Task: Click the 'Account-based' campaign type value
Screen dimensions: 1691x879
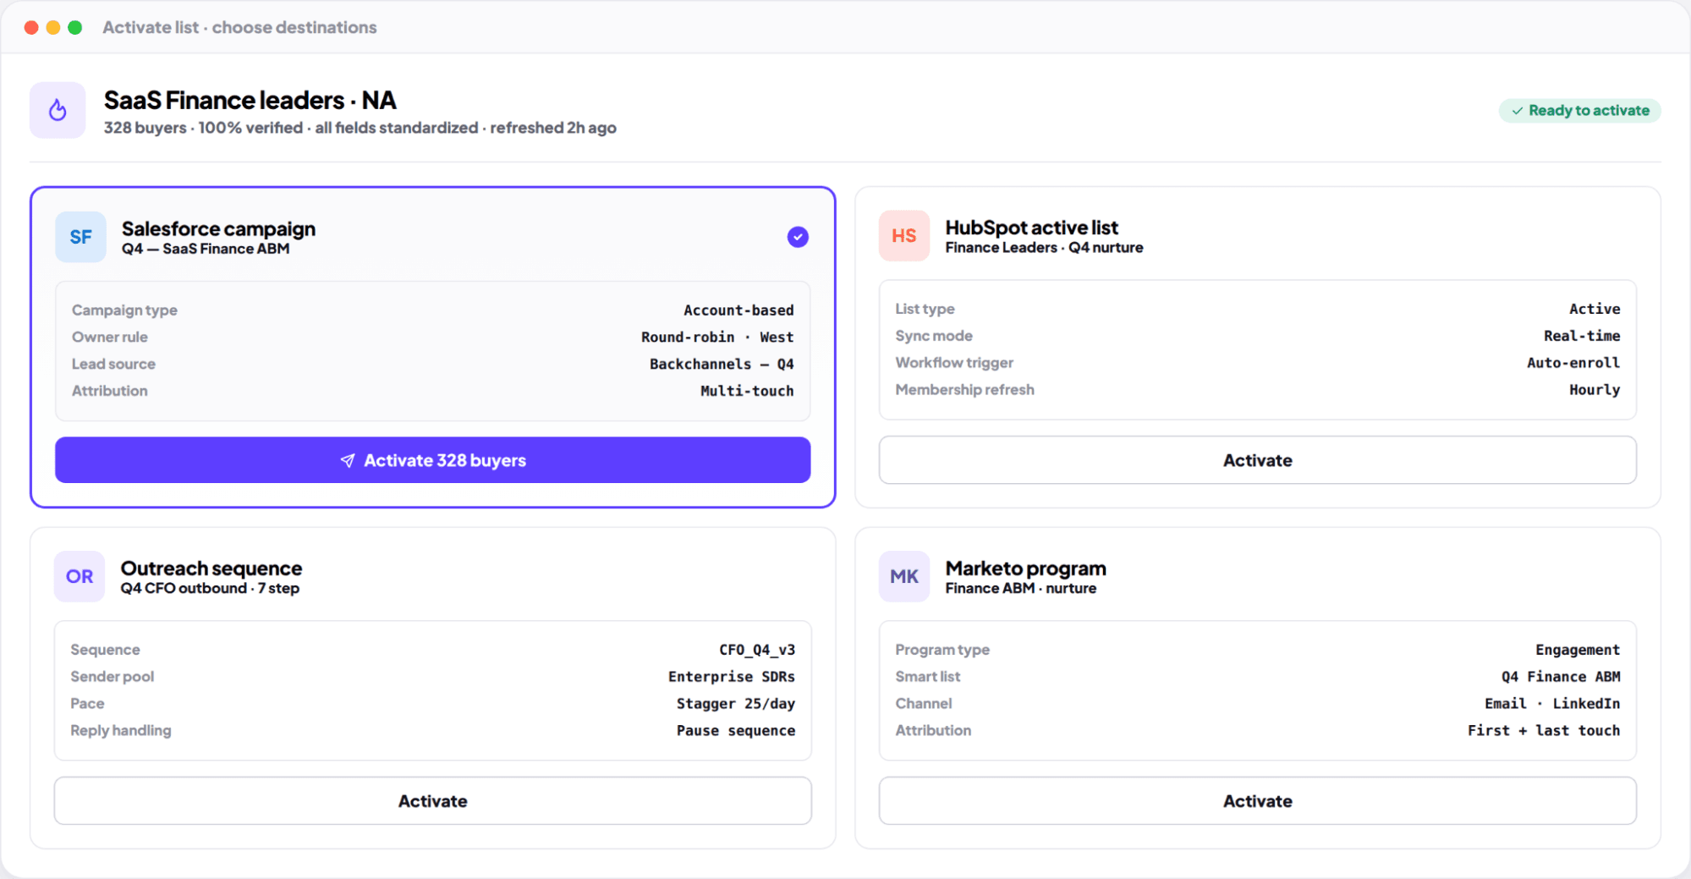Action: click(x=738, y=310)
